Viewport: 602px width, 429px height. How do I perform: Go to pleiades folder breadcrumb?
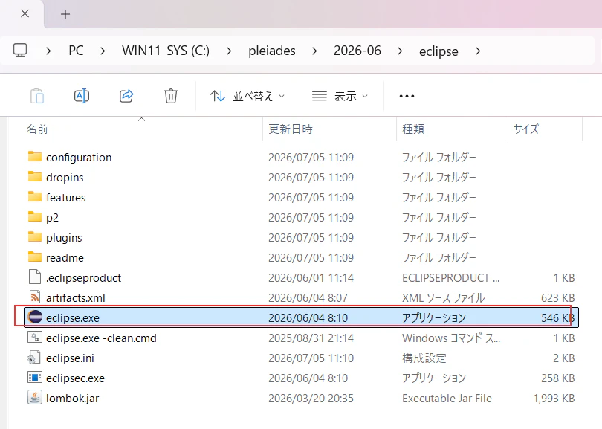(x=272, y=51)
